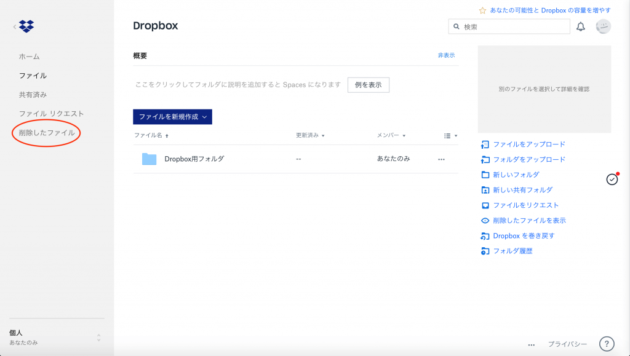
Task: Click ファイルをアップロード link
Action: pyautogui.click(x=529, y=144)
